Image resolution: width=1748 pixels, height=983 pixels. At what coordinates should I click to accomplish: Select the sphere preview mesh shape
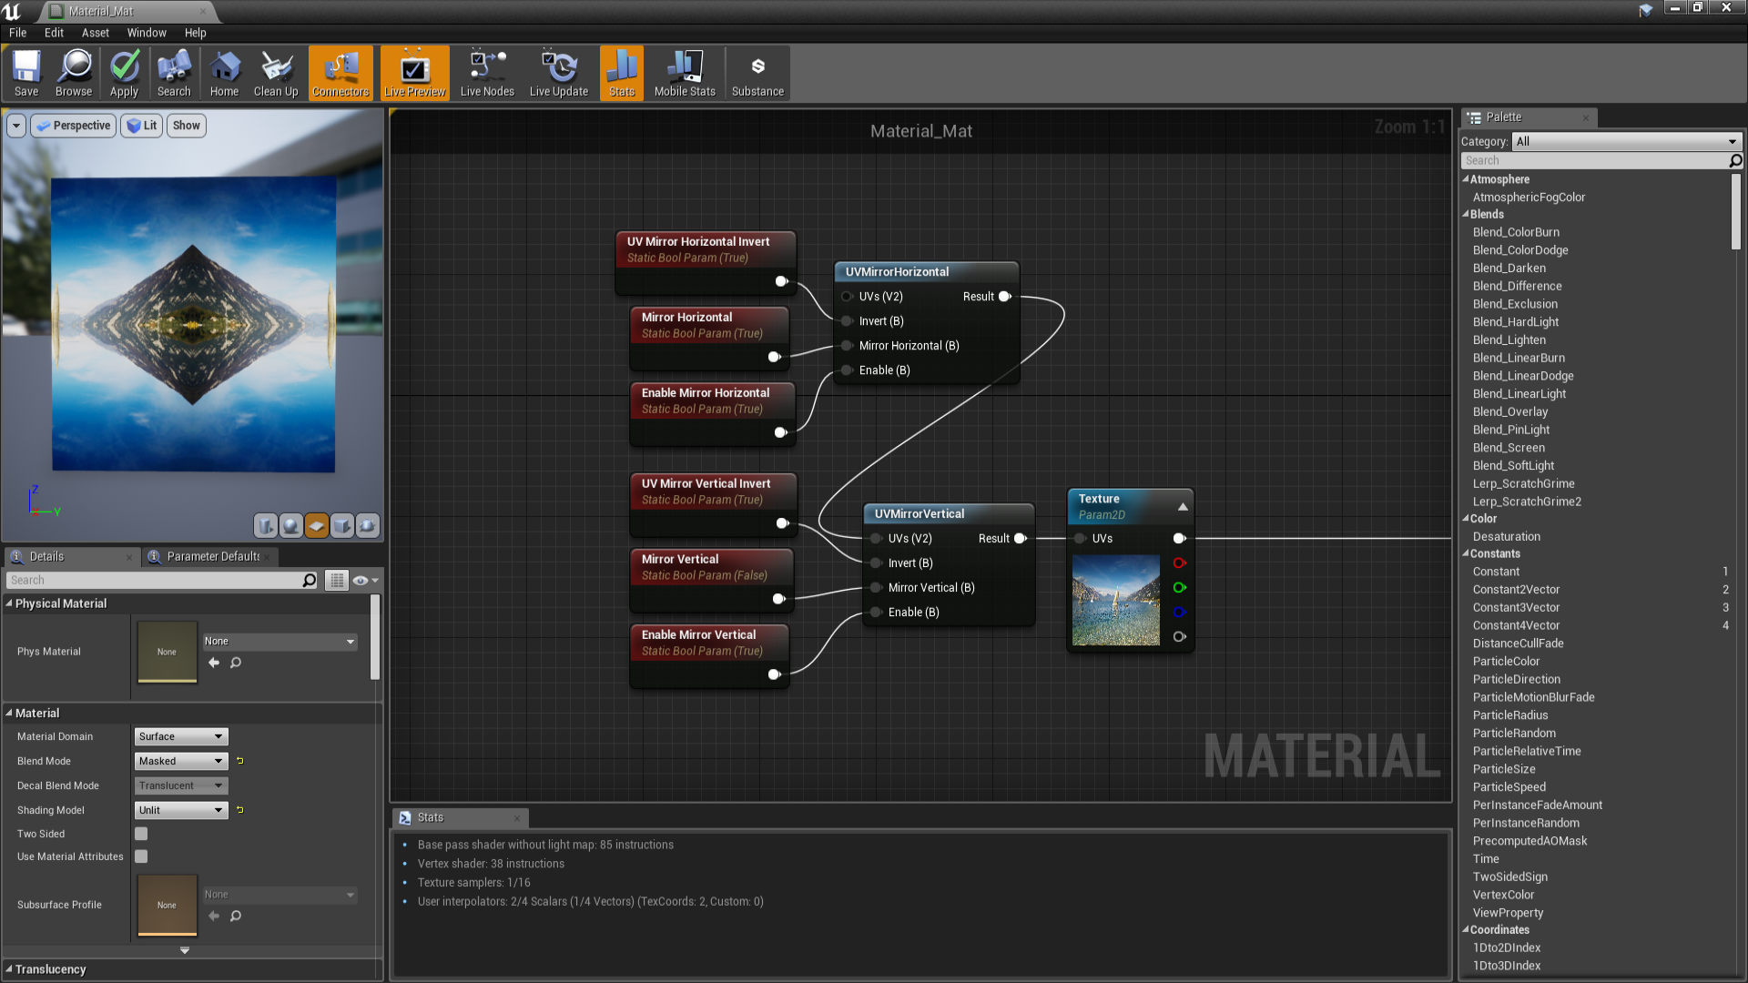point(290,525)
